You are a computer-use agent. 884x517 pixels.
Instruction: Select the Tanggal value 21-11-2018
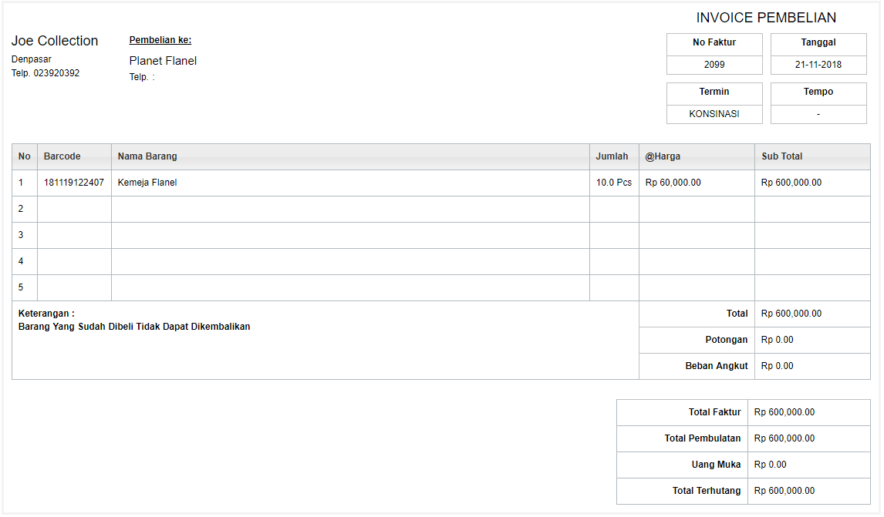[818, 65]
